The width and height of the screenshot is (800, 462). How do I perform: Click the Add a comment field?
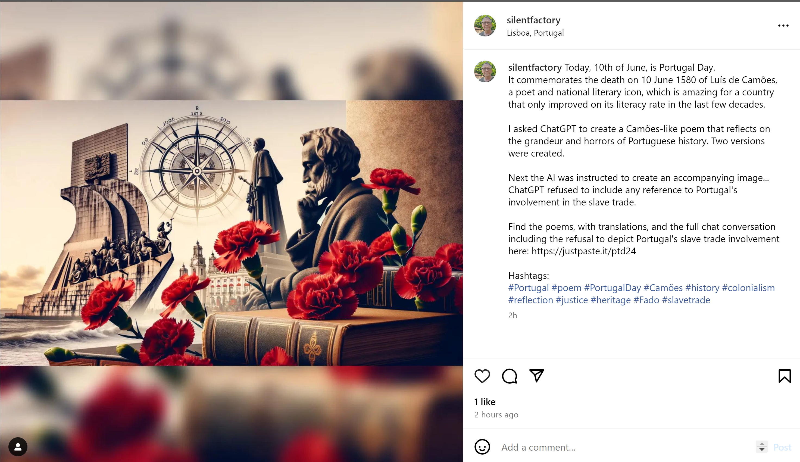click(625, 447)
